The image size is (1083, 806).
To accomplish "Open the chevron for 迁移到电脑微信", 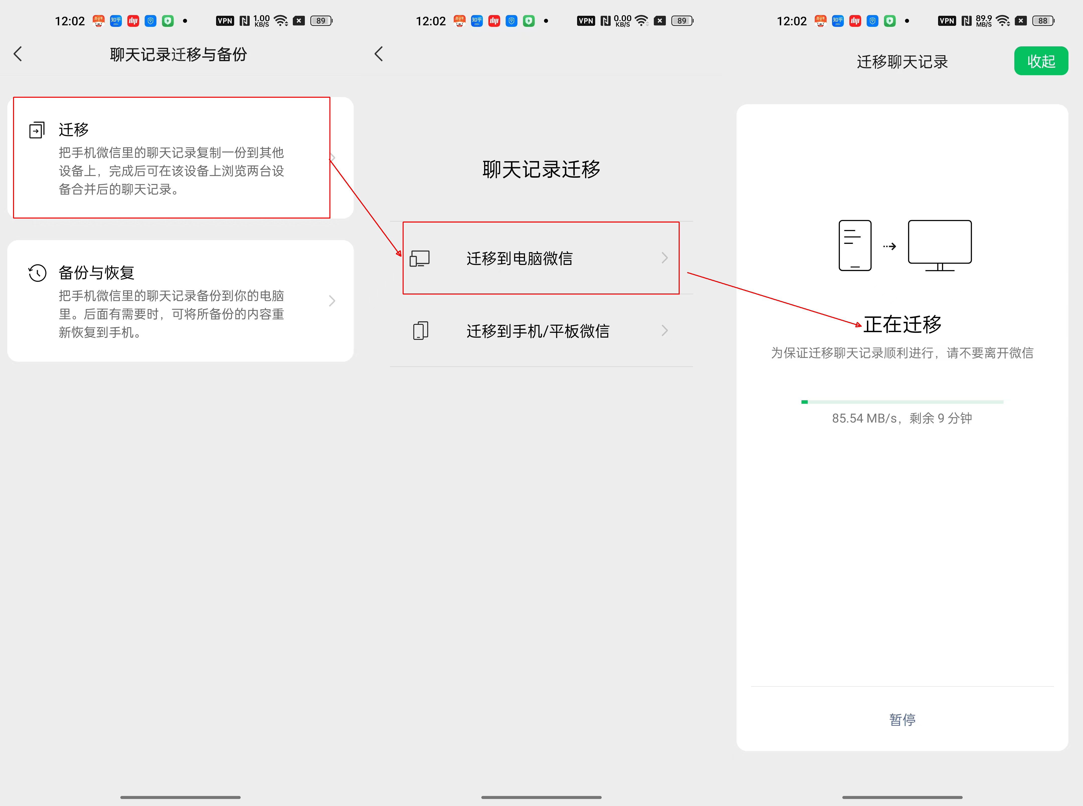I will [x=664, y=258].
